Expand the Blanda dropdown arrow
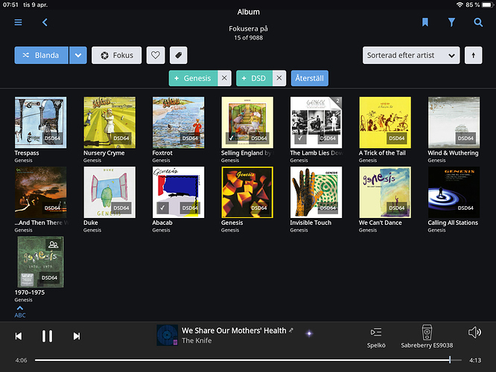The height and width of the screenshot is (372, 496). coord(78,55)
